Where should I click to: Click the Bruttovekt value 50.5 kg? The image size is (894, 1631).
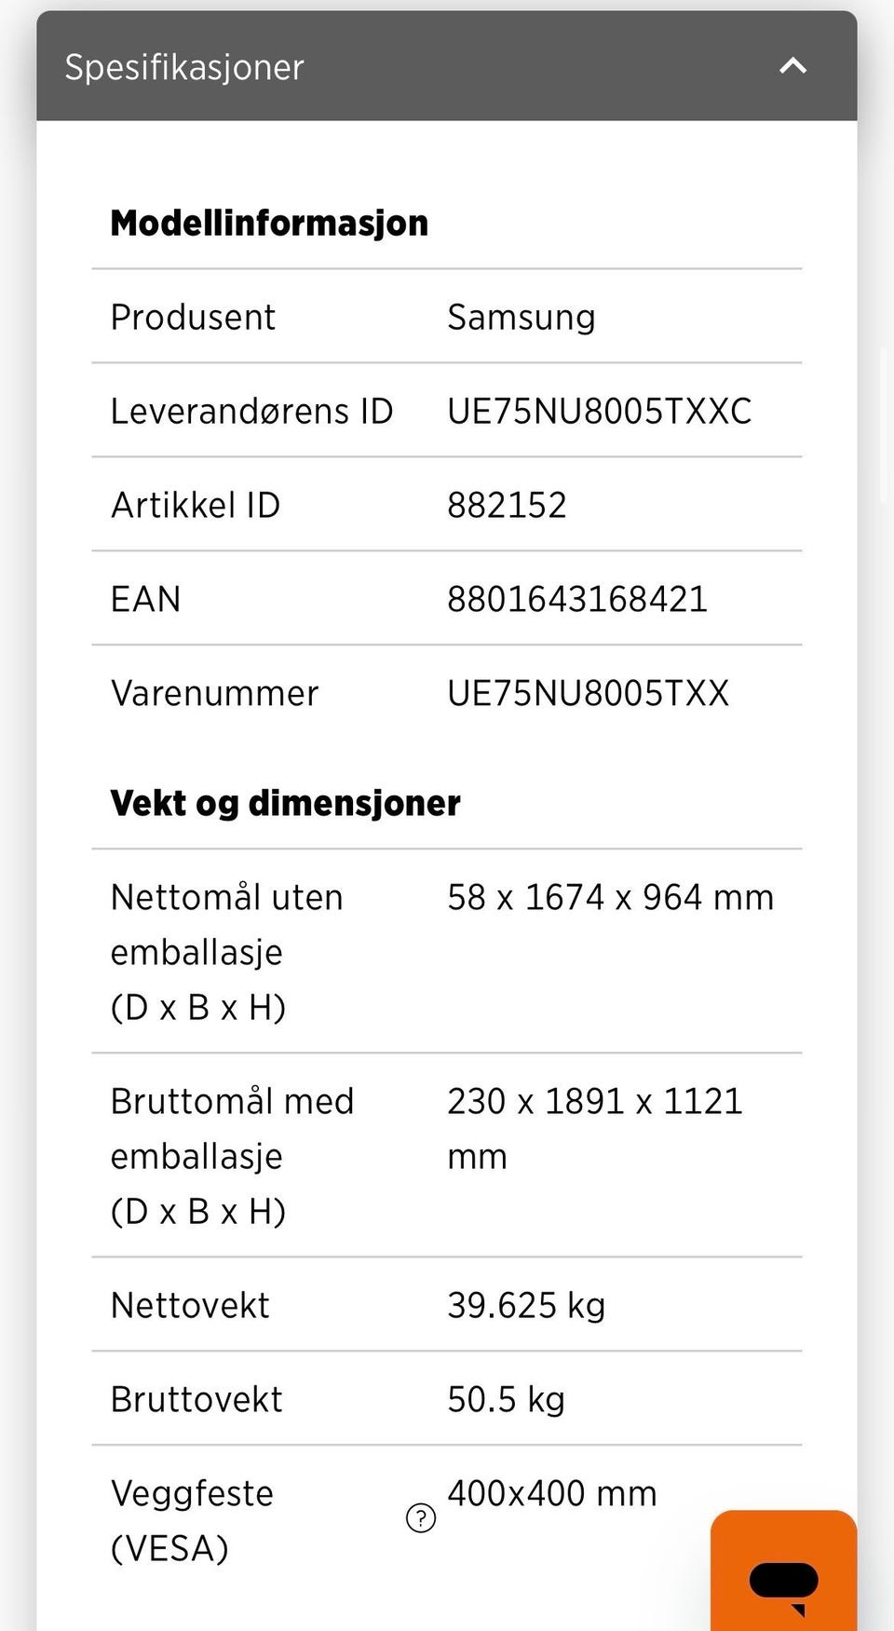506,1399
